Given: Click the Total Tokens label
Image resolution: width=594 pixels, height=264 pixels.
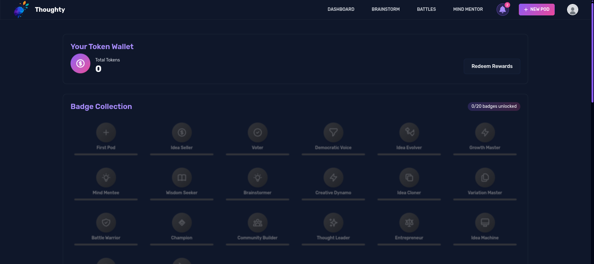Looking at the screenshot, I should point(107,60).
